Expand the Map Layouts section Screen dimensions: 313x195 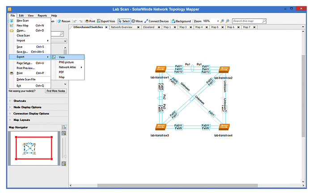tap(10, 120)
